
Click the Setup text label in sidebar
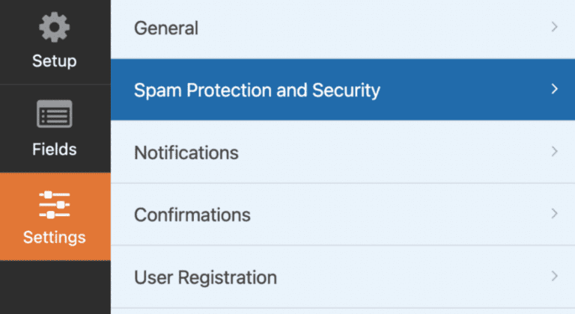54,61
